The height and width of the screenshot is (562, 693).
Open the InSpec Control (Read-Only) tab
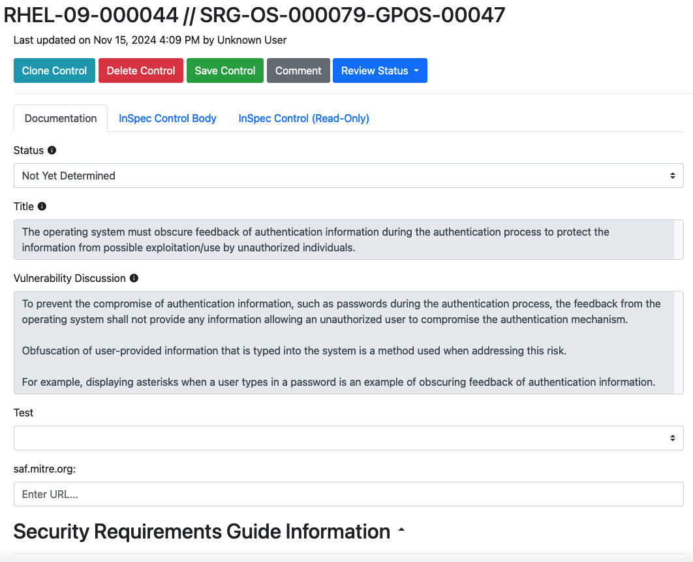[303, 118]
